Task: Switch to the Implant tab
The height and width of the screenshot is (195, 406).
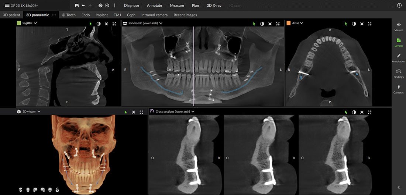Action: (101, 15)
